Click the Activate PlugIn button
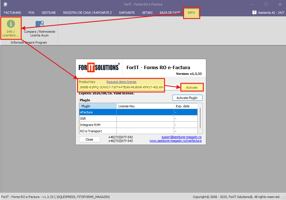 point(187,98)
